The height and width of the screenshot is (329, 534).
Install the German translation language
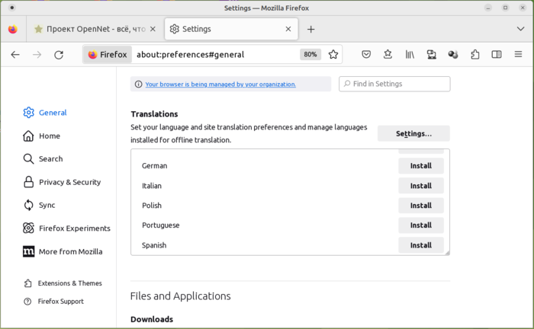(420, 166)
